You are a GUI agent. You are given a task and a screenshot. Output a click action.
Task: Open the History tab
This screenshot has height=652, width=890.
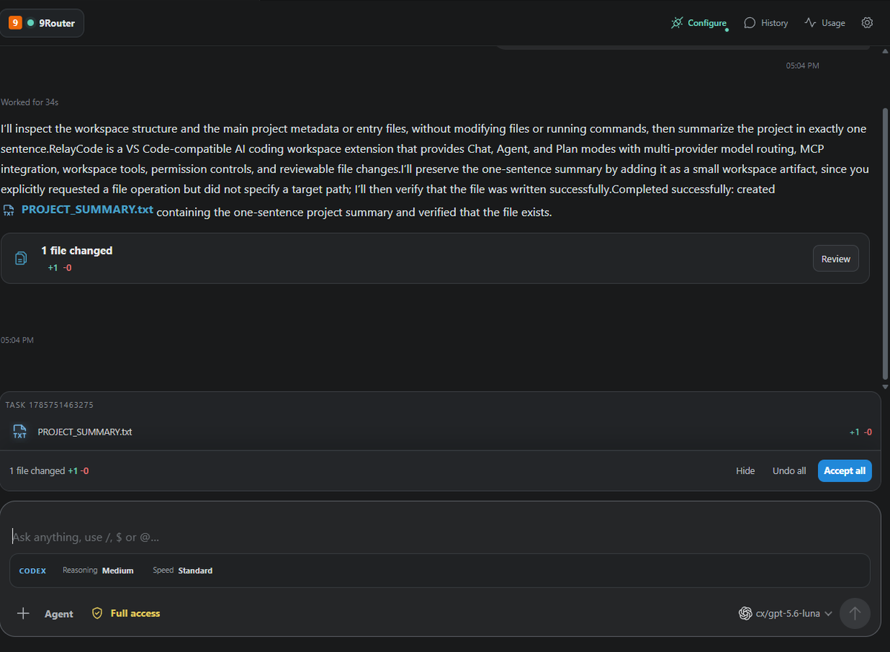coord(766,23)
